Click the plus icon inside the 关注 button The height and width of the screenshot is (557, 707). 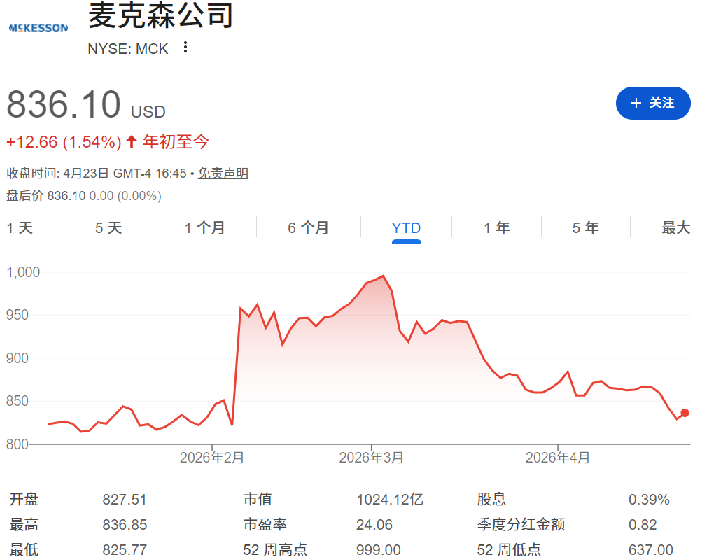click(x=636, y=103)
